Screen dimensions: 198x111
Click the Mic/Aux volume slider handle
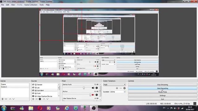pyautogui.click(x=90, y=95)
